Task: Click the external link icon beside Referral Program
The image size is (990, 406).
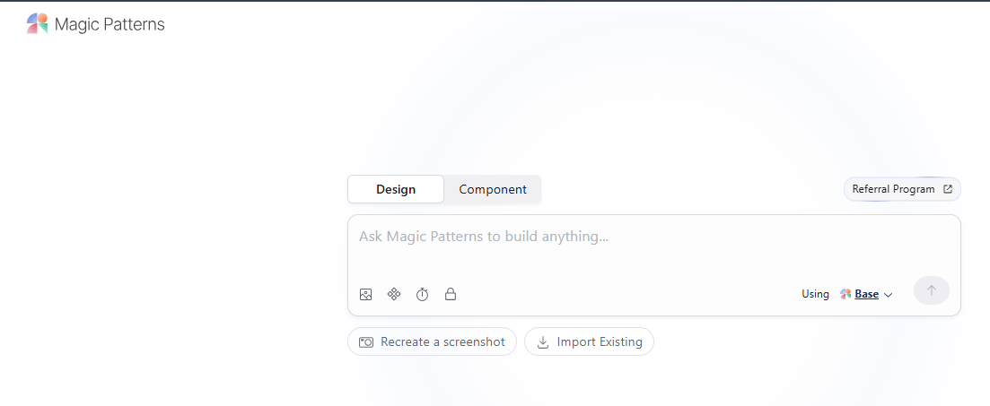Action: tap(947, 189)
